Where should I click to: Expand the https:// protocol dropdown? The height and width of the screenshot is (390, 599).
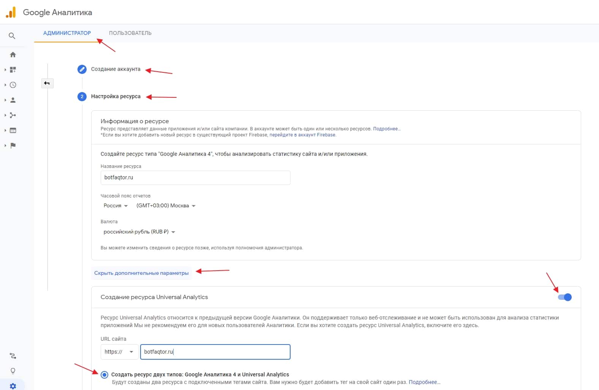(x=119, y=352)
